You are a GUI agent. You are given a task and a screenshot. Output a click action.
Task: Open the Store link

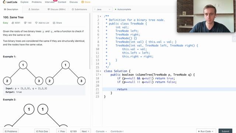[86, 2]
